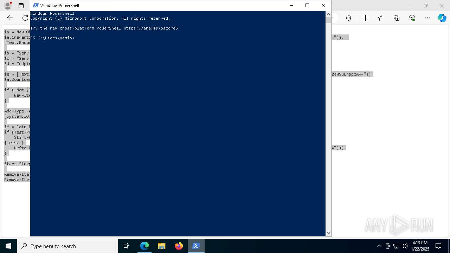The width and height of the screenshot is (450, 253).
Task: Click the Write- line in Edge page
Action: tap(22, 148)
